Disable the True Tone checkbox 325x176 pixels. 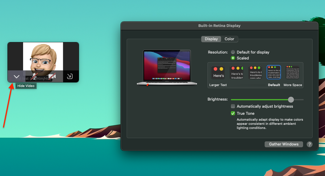233,114
